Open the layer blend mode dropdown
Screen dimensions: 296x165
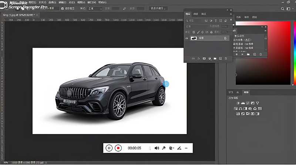pyautogui.click(x=196, y=26)
